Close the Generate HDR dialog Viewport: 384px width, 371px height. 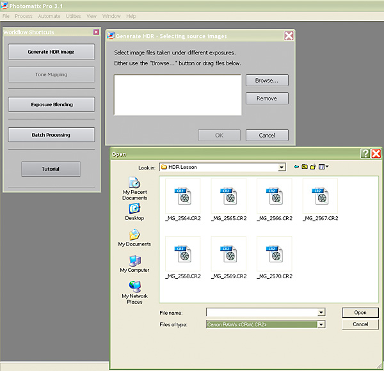[289, 36]
